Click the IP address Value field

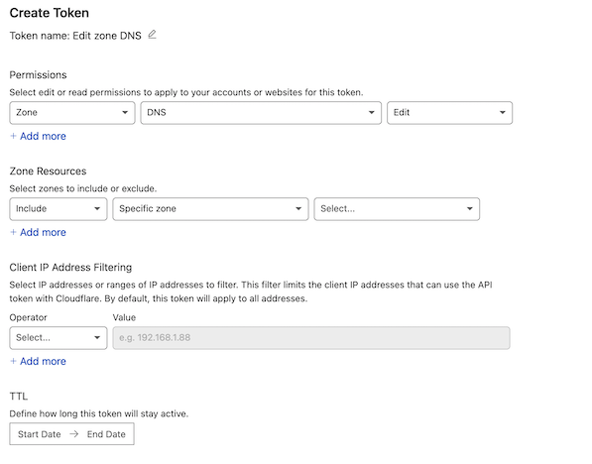pos(311,337)
